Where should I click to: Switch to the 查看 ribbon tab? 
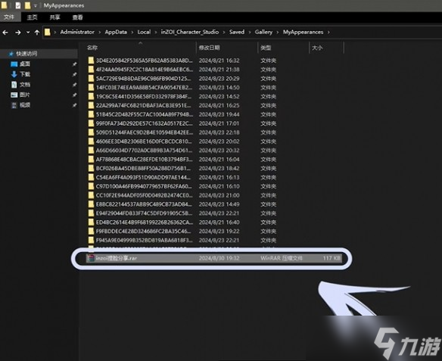77,17
